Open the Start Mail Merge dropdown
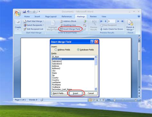152x117 pixels. click(34, 21)
